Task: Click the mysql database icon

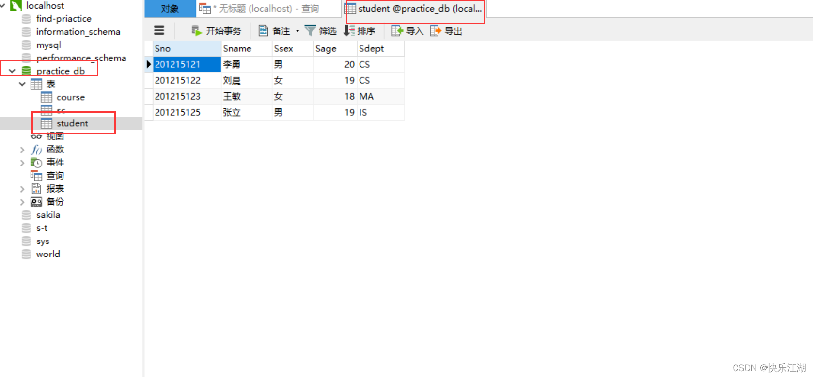Action: [x=26, y=45]
